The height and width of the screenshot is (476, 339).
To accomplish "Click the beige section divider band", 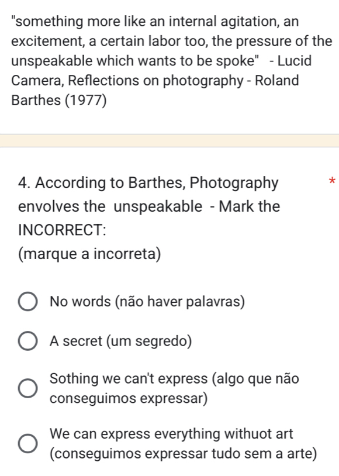I will point(169,140).
